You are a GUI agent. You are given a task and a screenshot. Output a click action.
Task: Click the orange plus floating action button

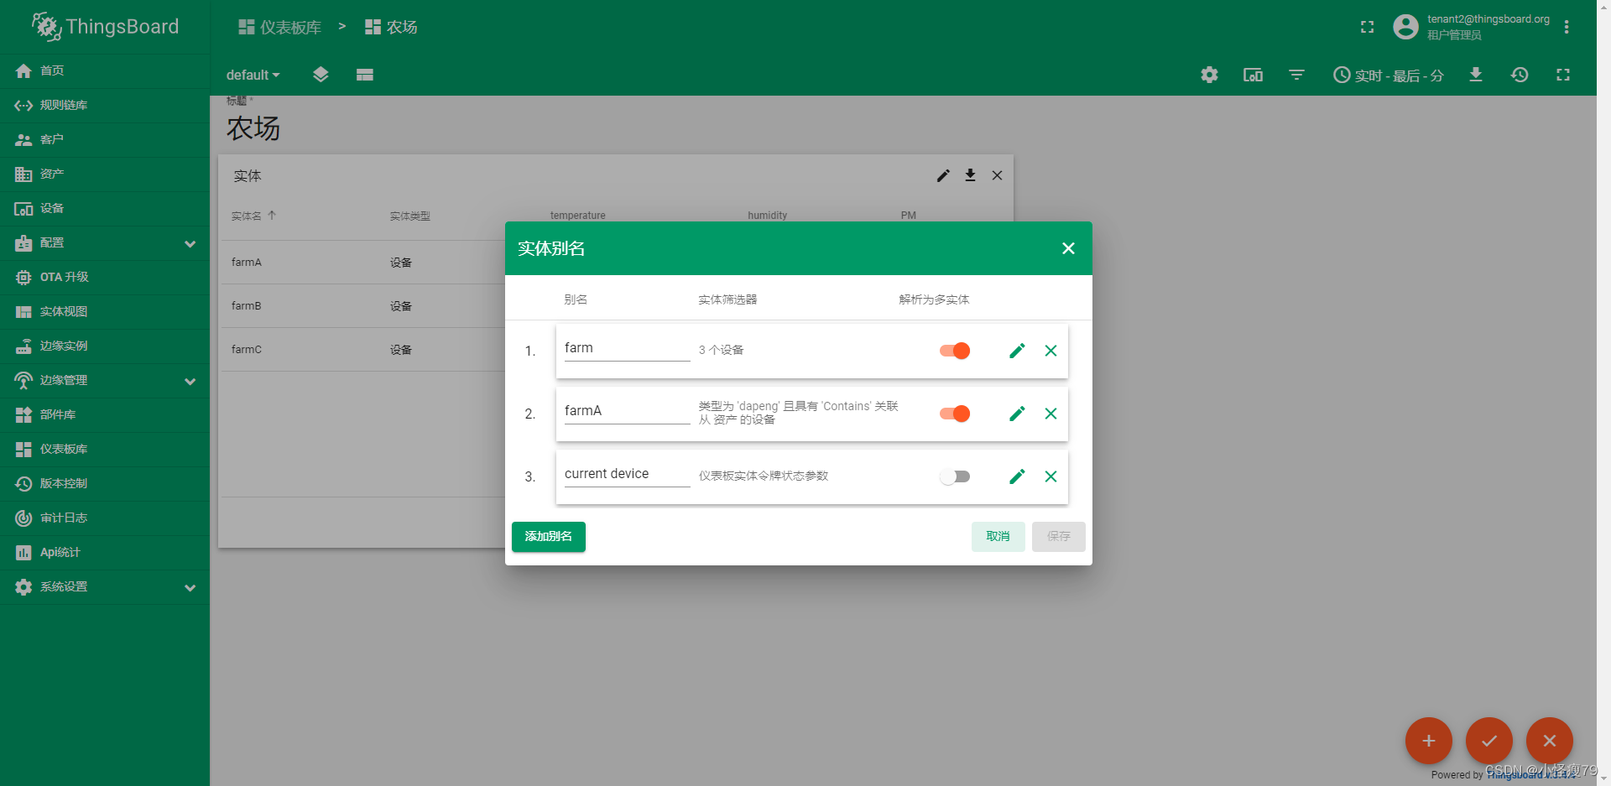[1428, 741]
